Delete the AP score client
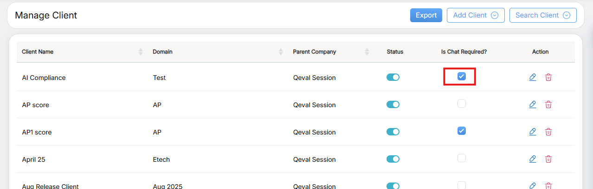Viewport: 593px width, 189px height. coord(548,104)
